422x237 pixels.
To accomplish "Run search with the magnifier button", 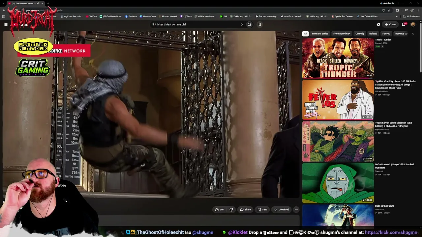I will coord(250,24).
